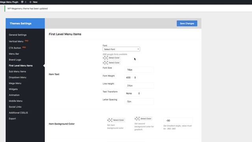The height and width of the screenshot is (142, 252).
Task: Open Additional CSS/JS section
Action: point(19,113)
